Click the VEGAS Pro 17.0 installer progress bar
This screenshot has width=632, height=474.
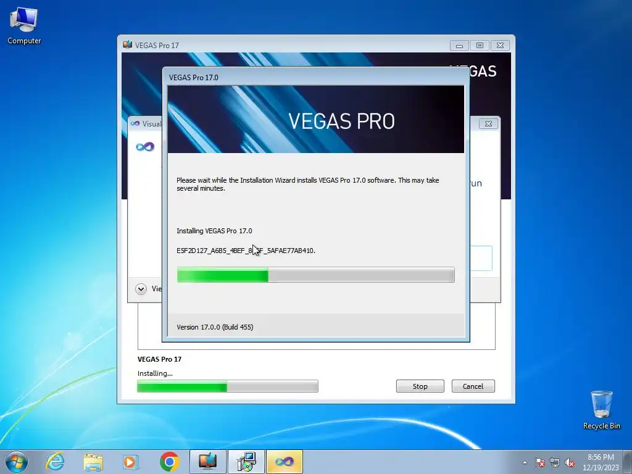pyautogui.click(x=315, y=275)
